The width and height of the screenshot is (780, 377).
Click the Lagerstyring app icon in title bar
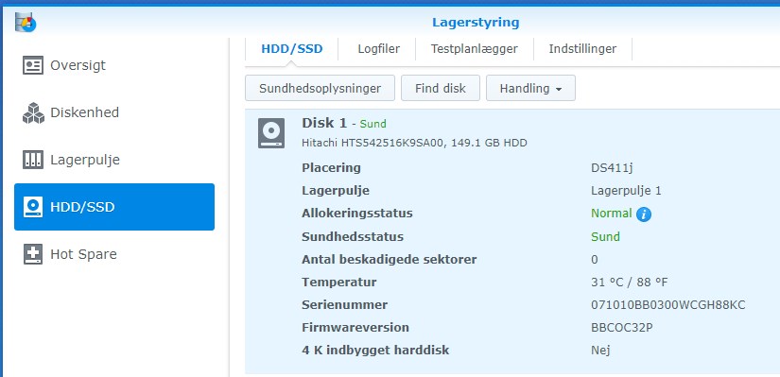pyautogui.click(x=26, y=23)
